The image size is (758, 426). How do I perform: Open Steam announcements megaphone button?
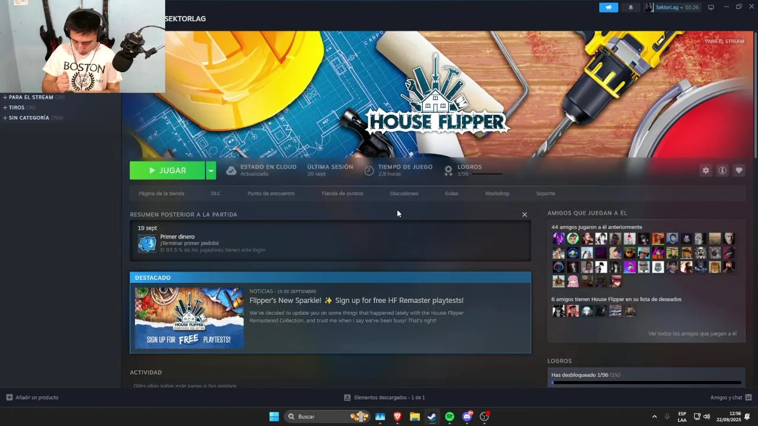coord(608,7)
